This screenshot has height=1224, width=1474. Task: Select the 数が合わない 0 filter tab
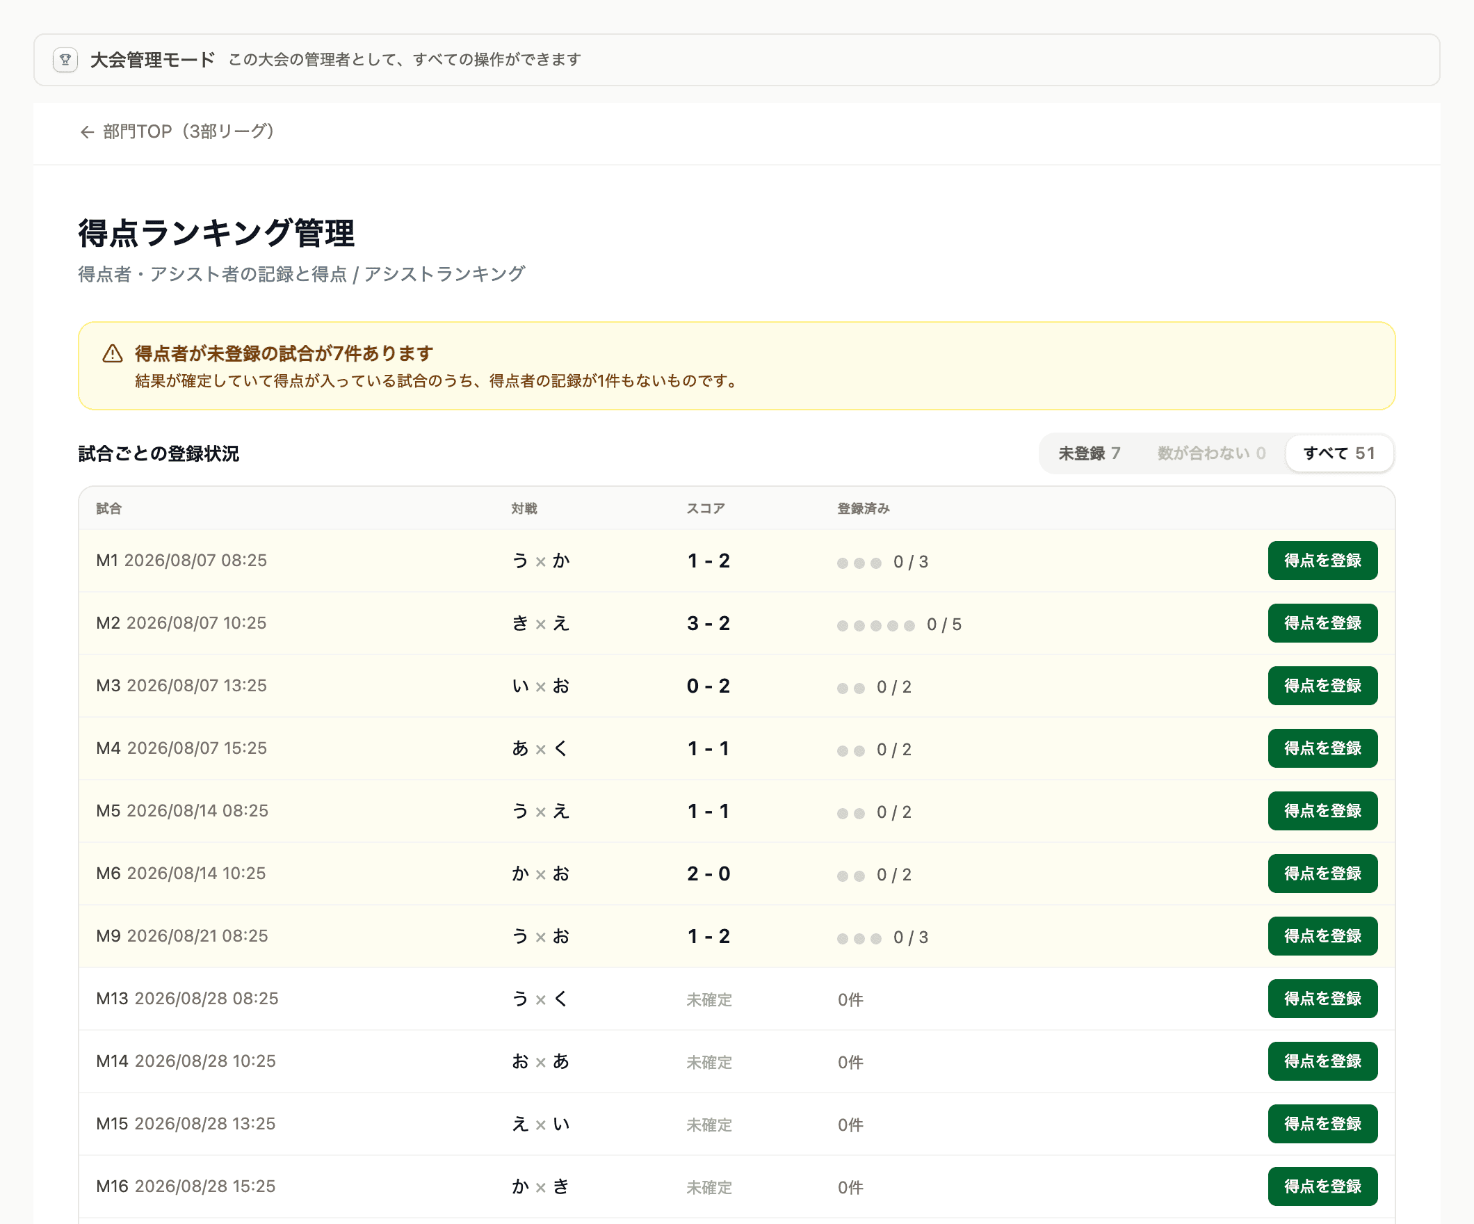click(1211, 453)
